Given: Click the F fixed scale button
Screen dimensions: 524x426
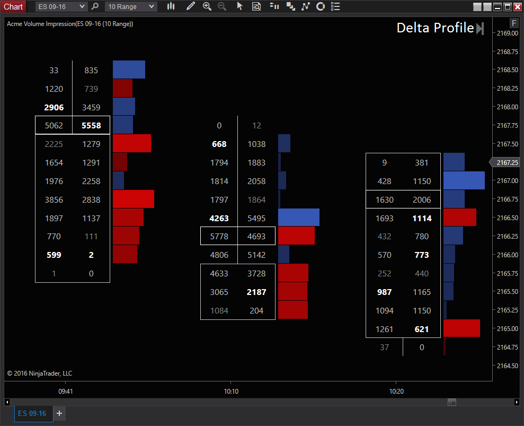Looking at the screenshot, I should click(x=513, y=23).
